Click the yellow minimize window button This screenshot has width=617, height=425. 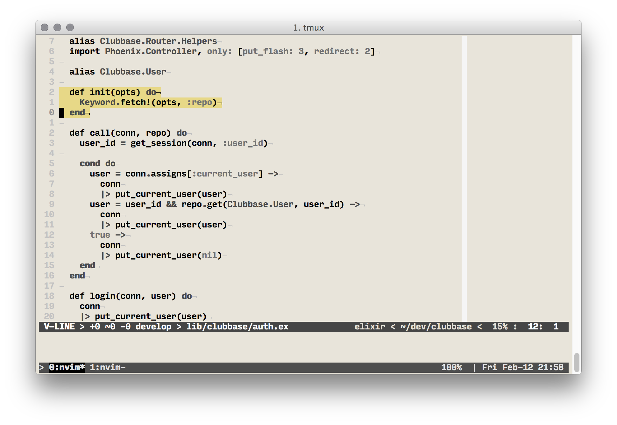point(57,28)
